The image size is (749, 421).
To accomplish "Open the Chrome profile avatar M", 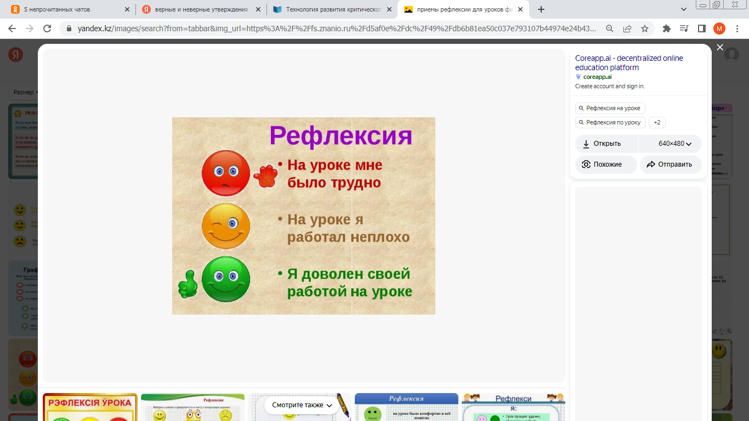I will (719, 29).
